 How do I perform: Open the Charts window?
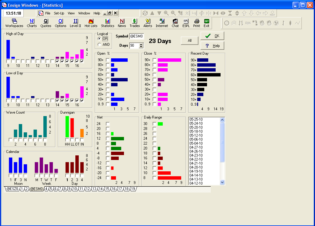pos(32,23)
